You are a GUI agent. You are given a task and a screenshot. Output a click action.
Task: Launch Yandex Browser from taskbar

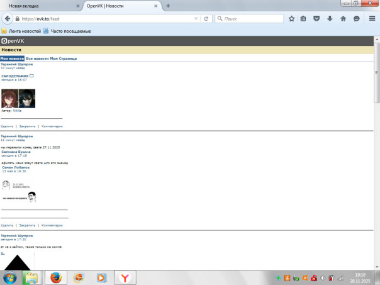coord(125,277)
